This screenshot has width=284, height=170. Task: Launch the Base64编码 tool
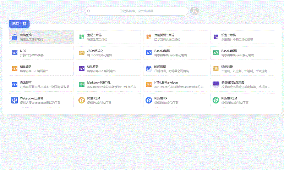[x=175, y=53]
